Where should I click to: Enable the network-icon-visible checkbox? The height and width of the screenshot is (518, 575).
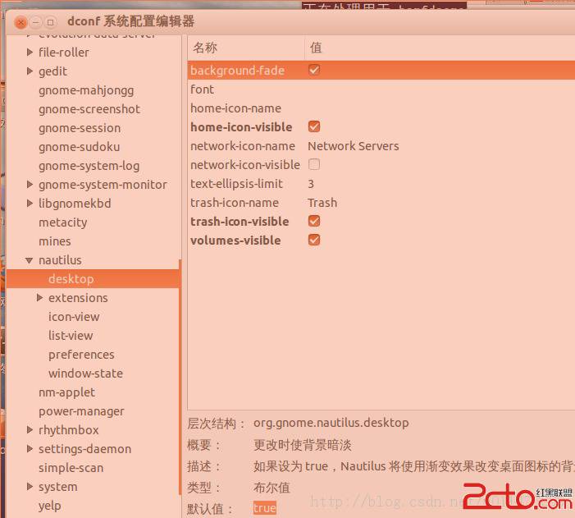tap(314, 164)
